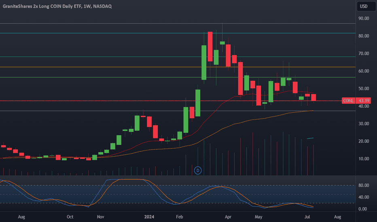Click the CONL symbol price tag

pyautogui.click(x=348, y=101)
